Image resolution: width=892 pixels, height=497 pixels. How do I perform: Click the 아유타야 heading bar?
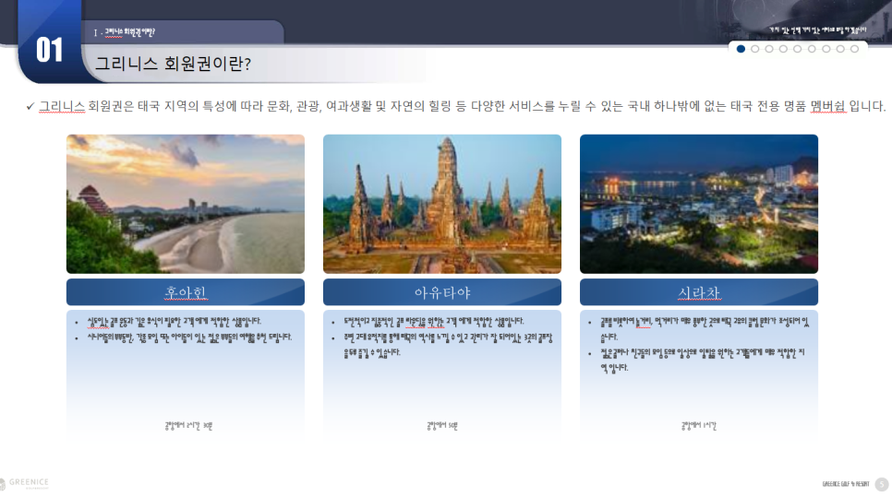tap(442, 292)
